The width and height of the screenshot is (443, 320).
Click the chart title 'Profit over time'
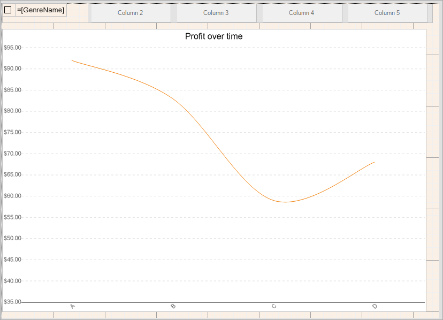coord(214,36)
